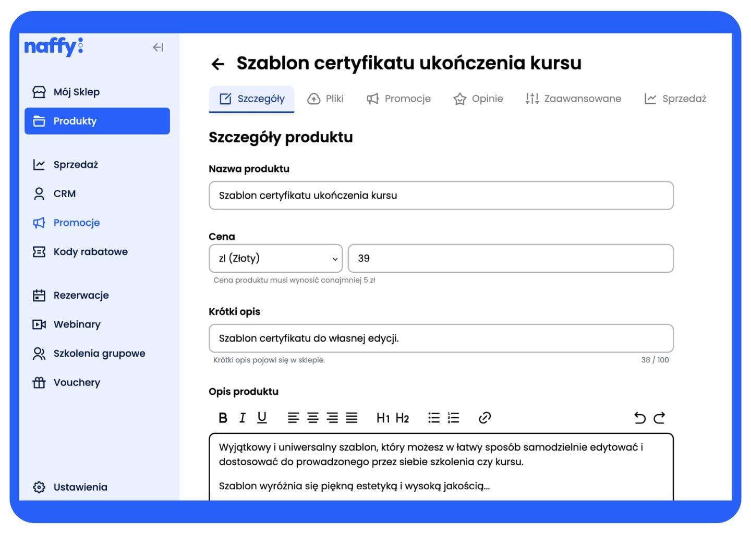
Task: Apply H2 heading
Action: (x=402, y=418)
